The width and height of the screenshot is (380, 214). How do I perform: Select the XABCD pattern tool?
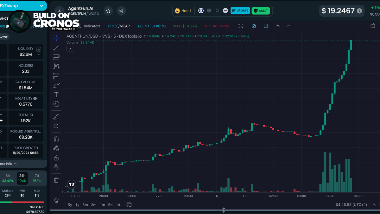click(x=56, y=66)
